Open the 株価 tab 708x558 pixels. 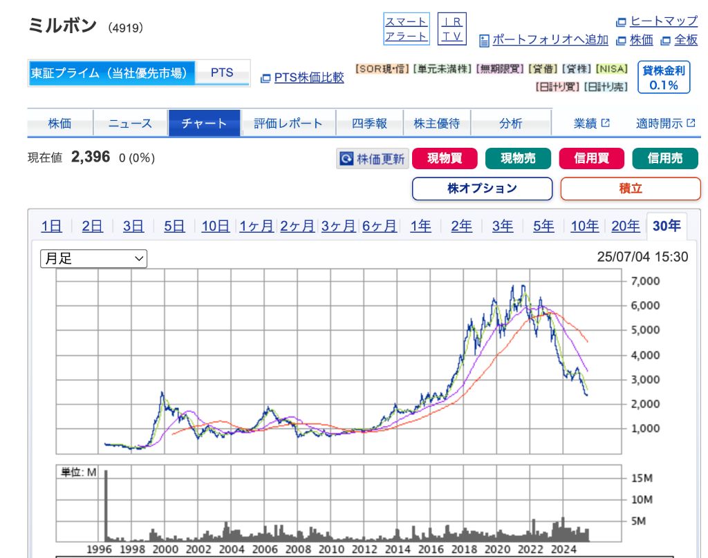point(59,123)
